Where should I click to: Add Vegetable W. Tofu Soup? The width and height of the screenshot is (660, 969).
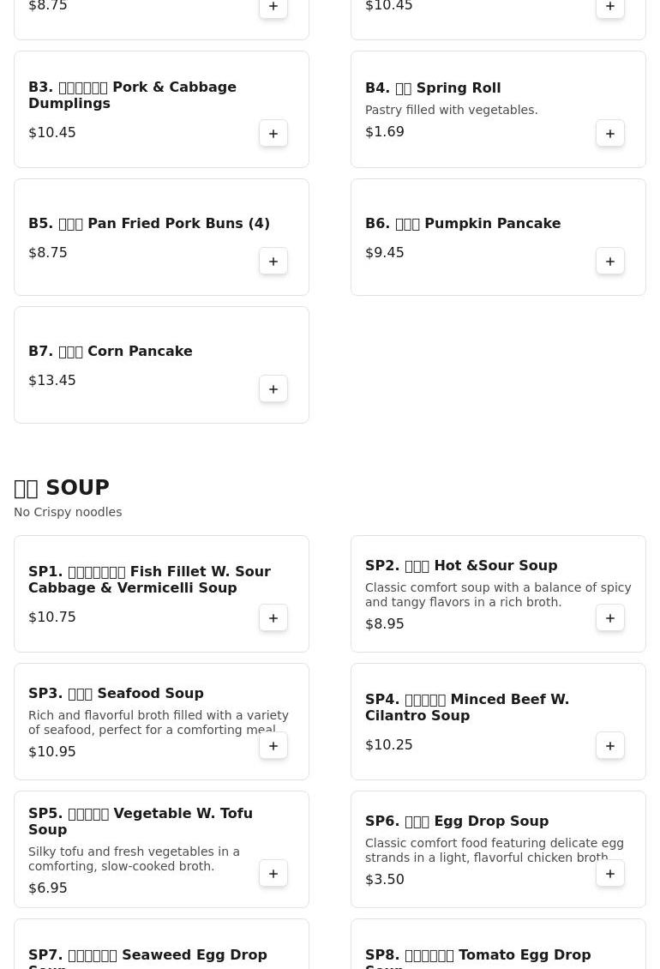[273, 874]
